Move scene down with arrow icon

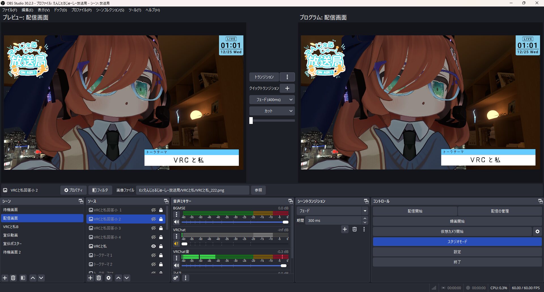tap(41, 278)
